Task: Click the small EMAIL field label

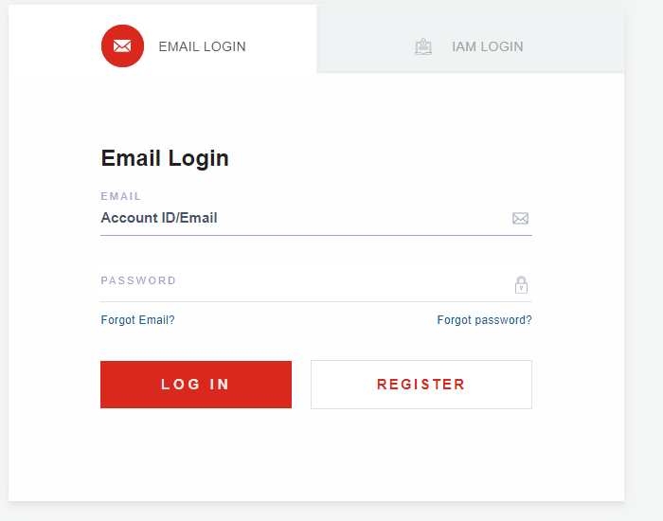Action: tap(121, 196)
